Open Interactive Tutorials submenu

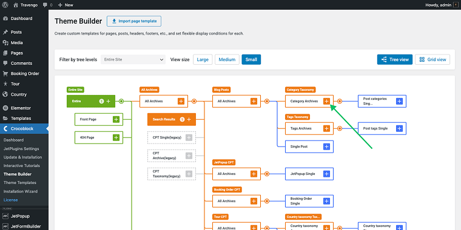(x=22, y=166)
